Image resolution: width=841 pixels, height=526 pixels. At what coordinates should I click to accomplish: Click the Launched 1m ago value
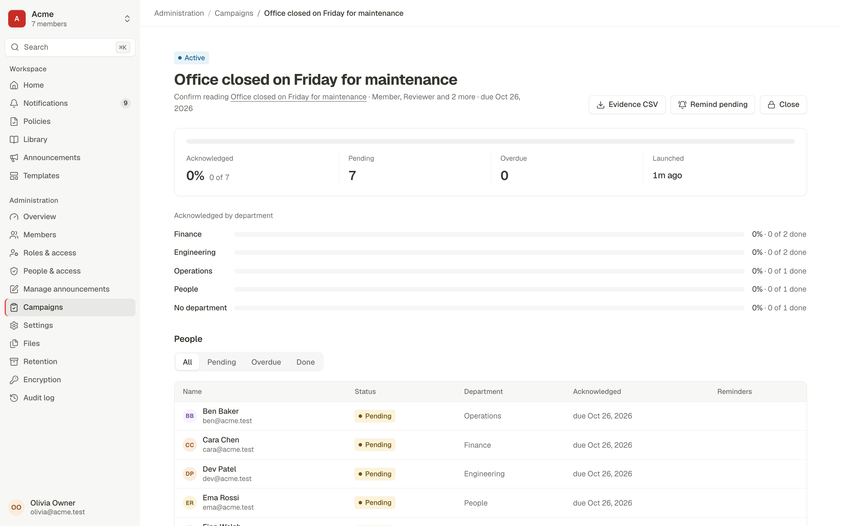click(667, 175)
